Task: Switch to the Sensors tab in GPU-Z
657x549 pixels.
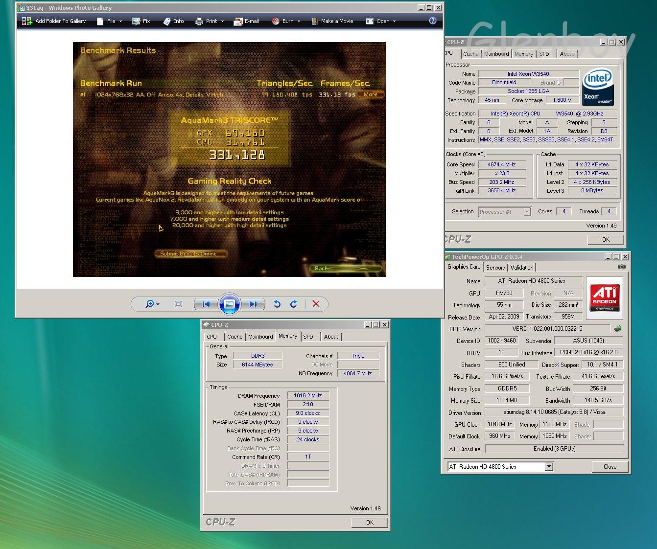Action: tap(495, 268)
